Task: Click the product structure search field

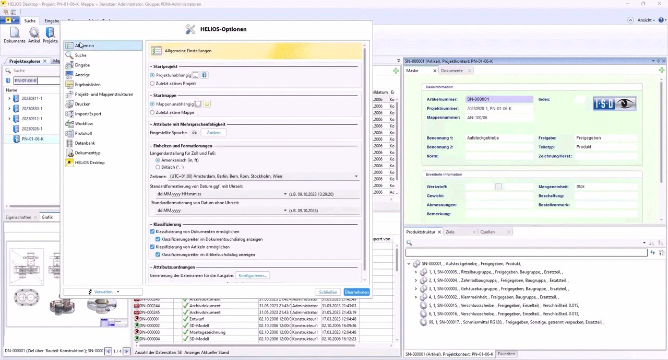Action: (526, 253)
